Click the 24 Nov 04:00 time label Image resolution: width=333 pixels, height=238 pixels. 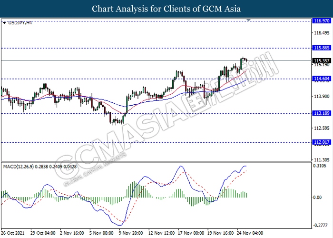(250, 233)
